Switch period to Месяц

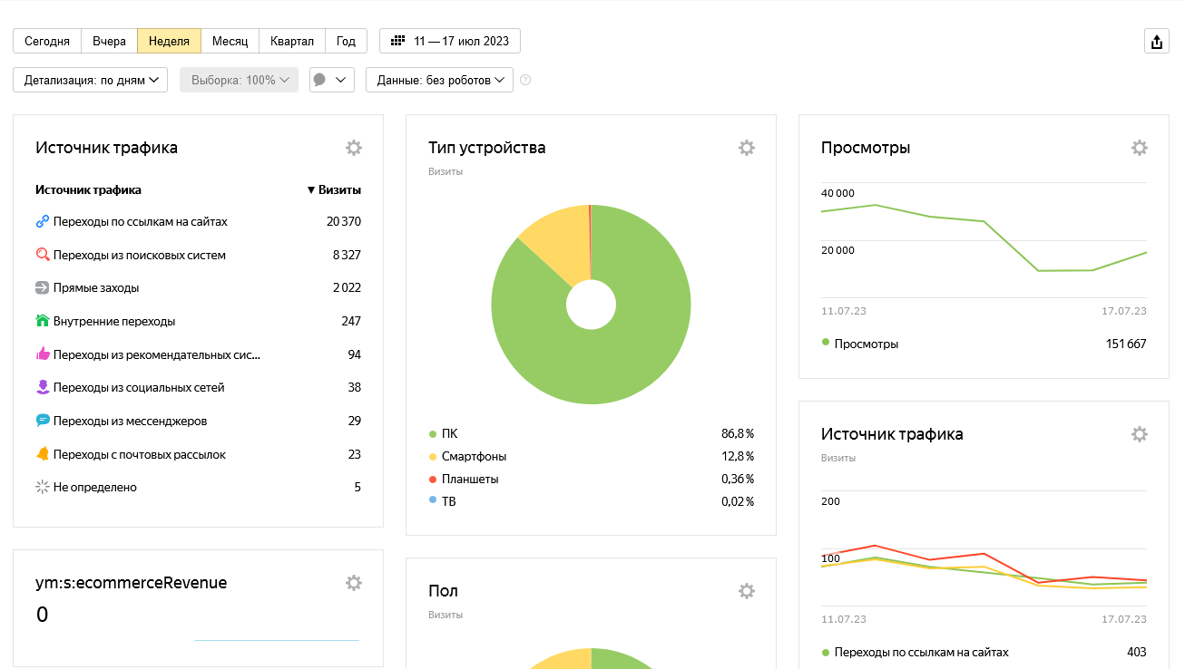coord(230,41)
